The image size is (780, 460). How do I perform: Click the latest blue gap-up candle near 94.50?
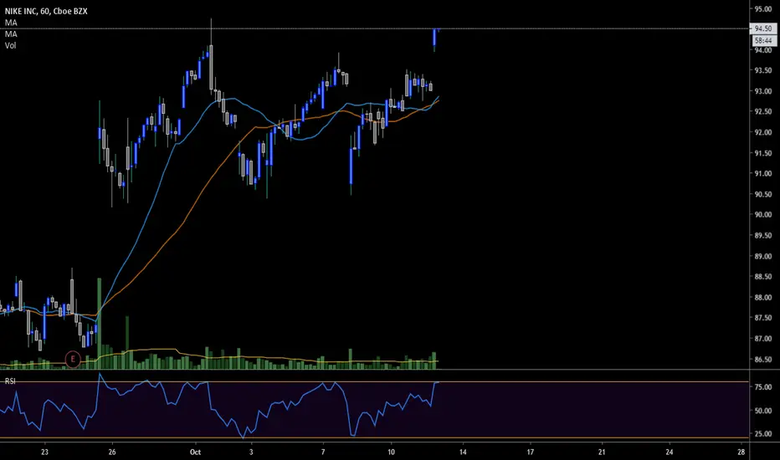(434, 38)
